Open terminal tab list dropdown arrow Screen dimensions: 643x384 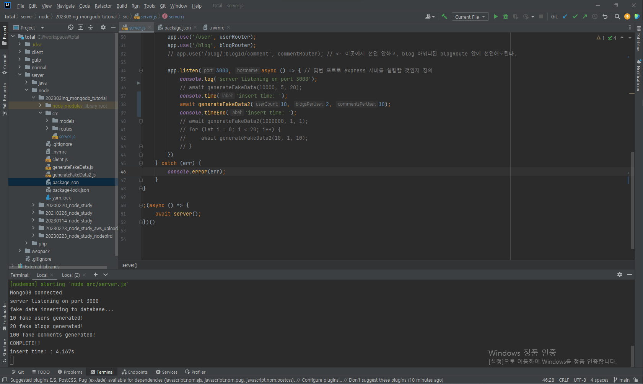click(106, 275)
